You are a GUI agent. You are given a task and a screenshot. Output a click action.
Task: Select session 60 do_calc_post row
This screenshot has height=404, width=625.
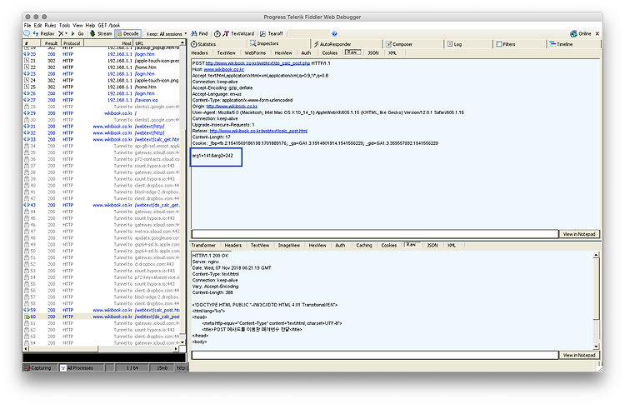tap(102, 317)
